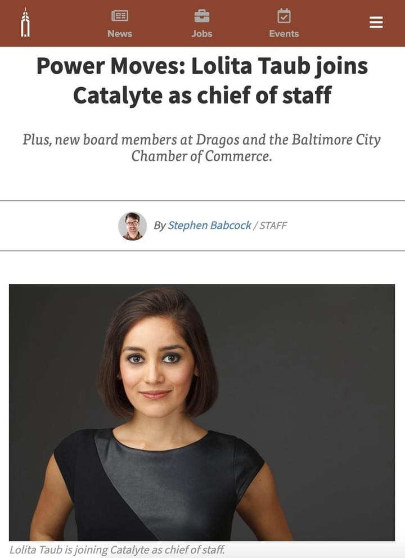Go to the Events tab label
The width and height of the screenshot is (405, 558).
pyautogui.click(x=284, y=34)
